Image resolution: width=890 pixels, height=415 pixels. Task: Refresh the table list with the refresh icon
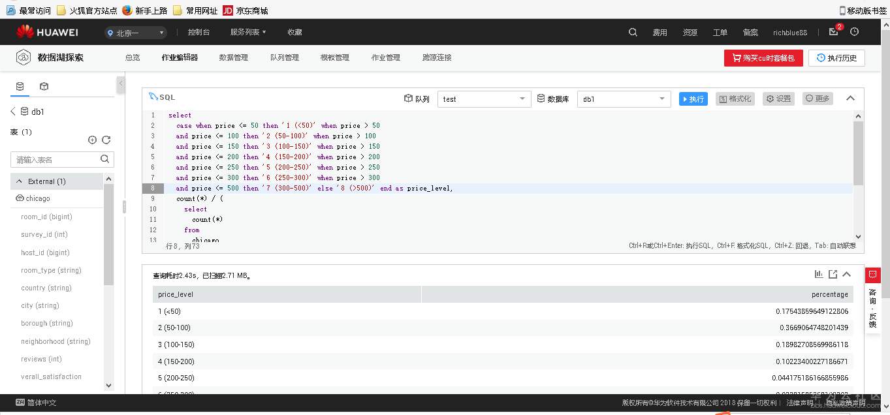pos(106,139)
